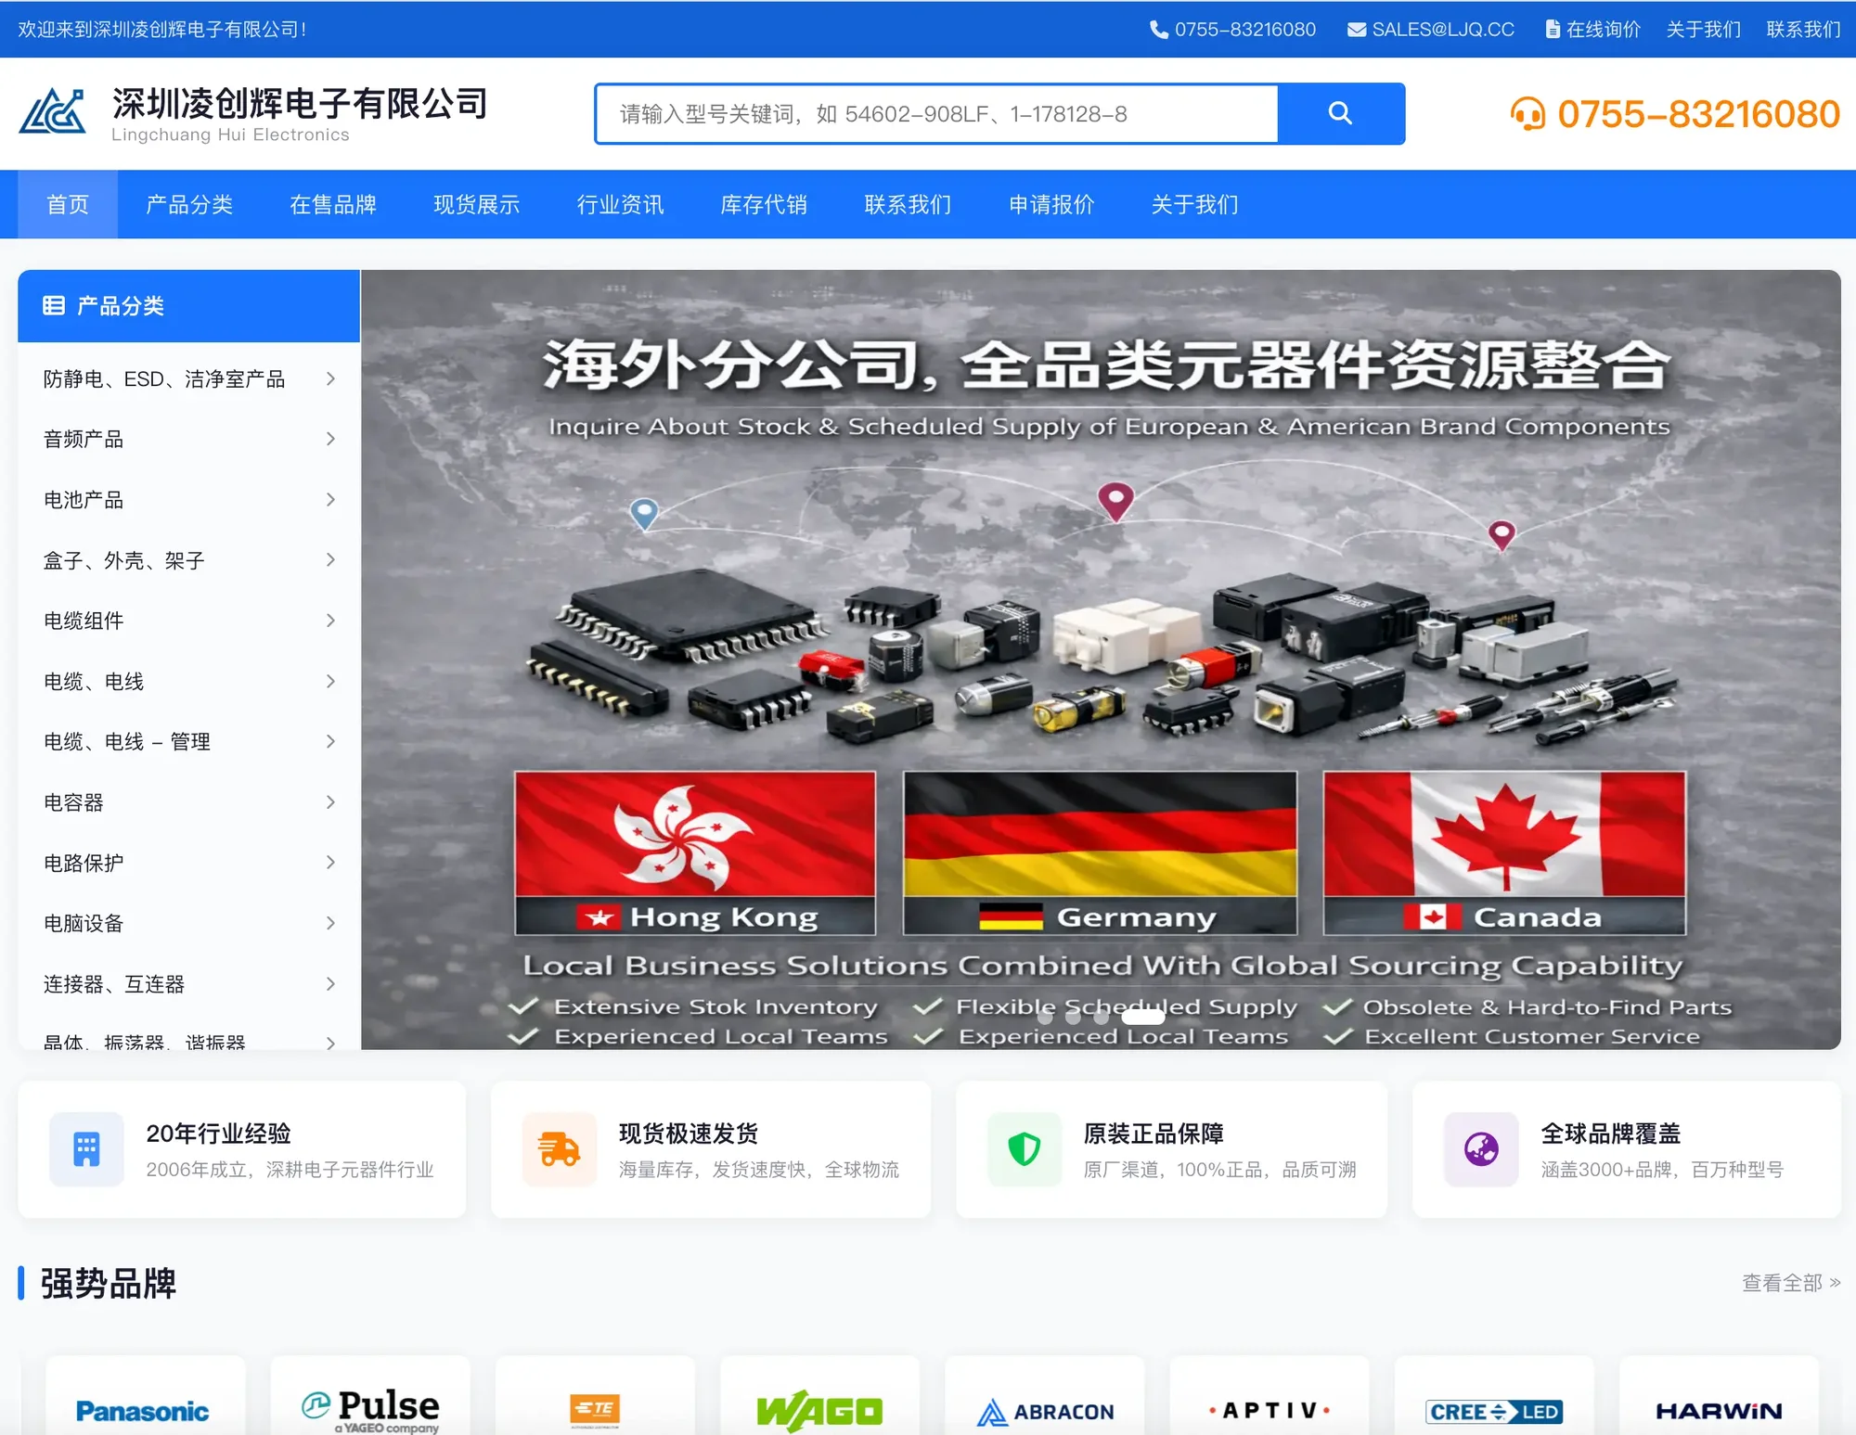Expand the 电缆、电线 category arrow
1856x1435 pixels.
pos(330,681)
